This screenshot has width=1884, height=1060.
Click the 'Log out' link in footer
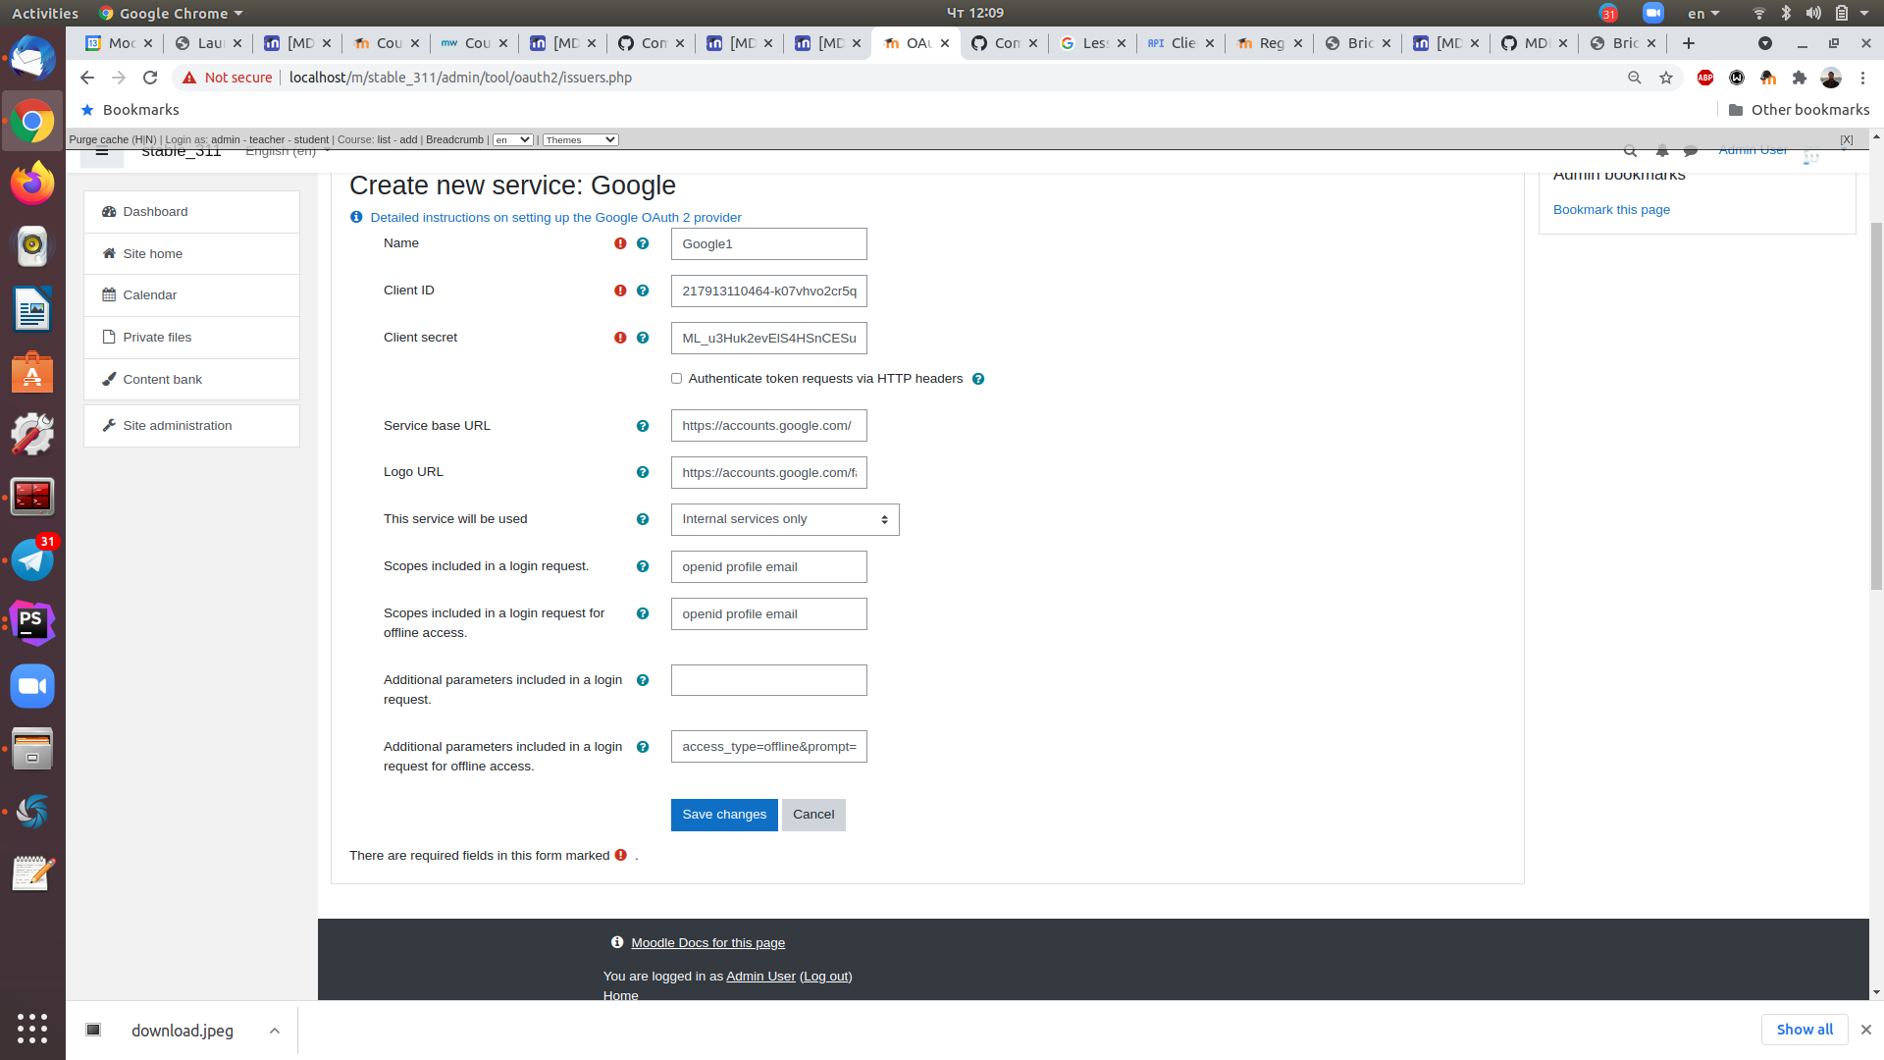click(x=825, y=977)
